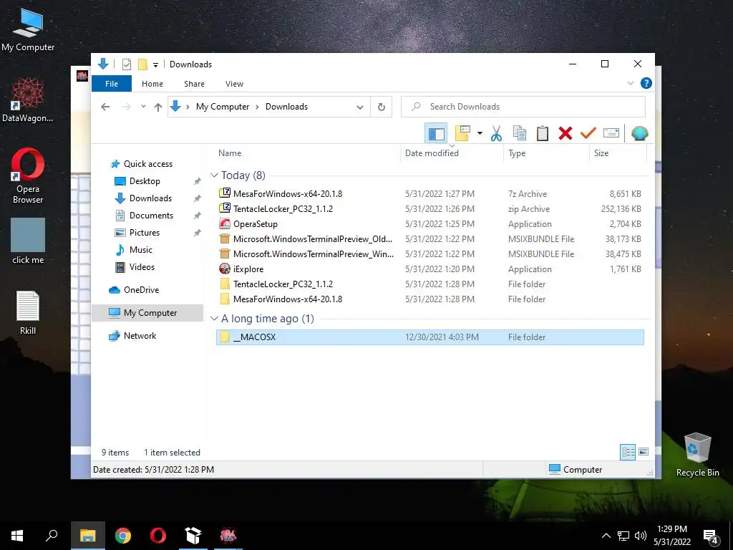
Task: Expand the ribbon with the chevron
Action: click(630, 83)
